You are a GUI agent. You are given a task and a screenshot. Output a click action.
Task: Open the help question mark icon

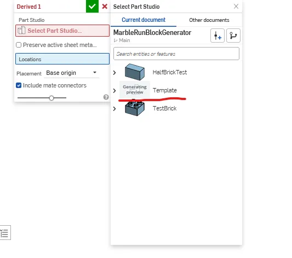click(106, 97)
